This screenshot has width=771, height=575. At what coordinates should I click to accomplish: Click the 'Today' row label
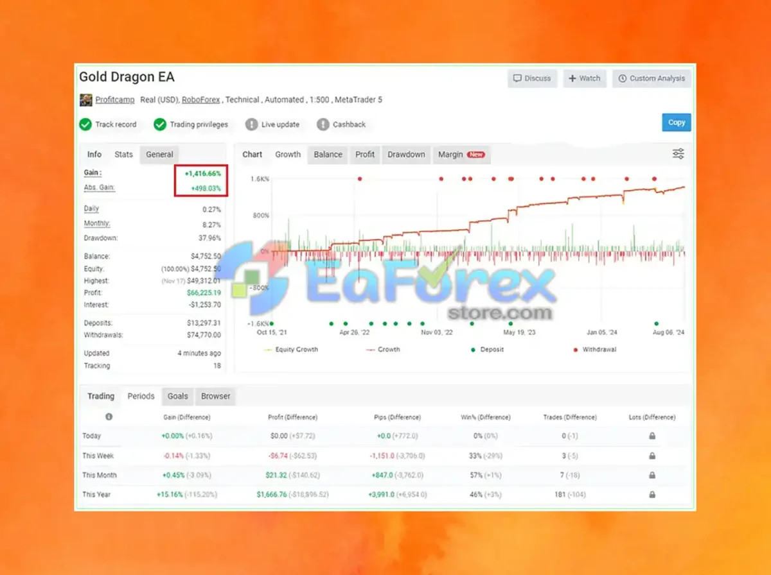pos(92,436)
